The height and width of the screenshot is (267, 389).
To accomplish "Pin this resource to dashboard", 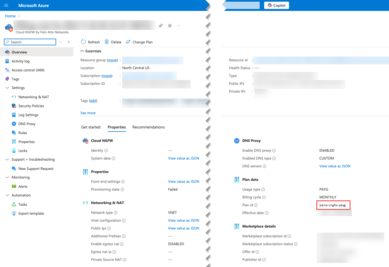I will click(x=161, y=25).
